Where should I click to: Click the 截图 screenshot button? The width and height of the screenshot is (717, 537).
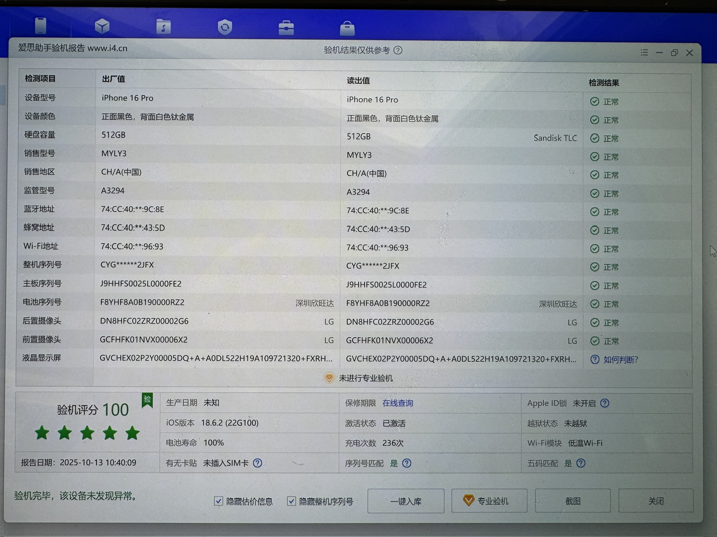(x=573, y=500)
